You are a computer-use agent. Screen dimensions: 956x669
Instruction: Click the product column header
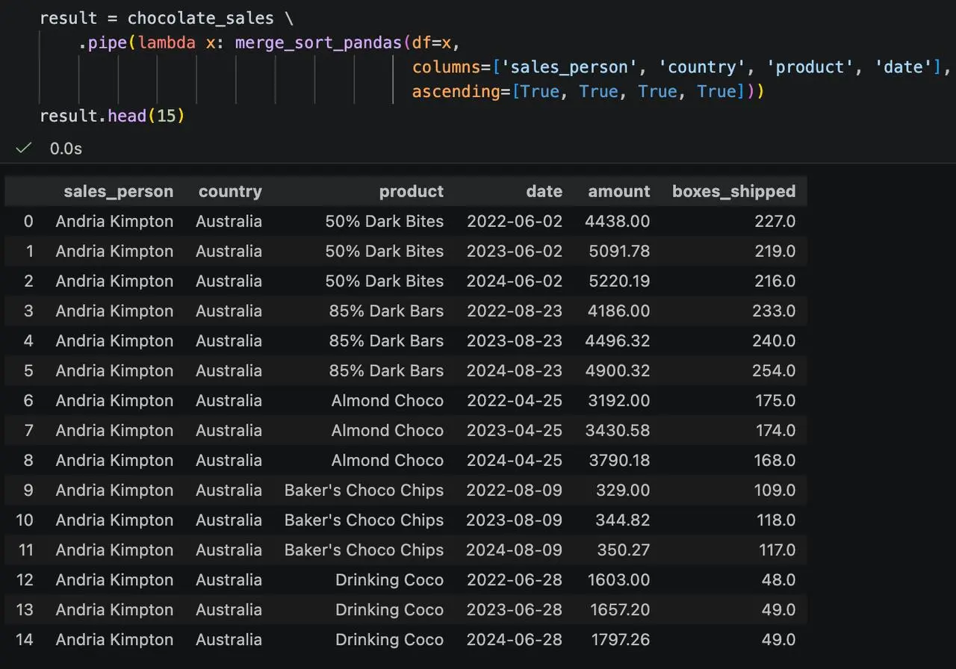pos(412,191)
